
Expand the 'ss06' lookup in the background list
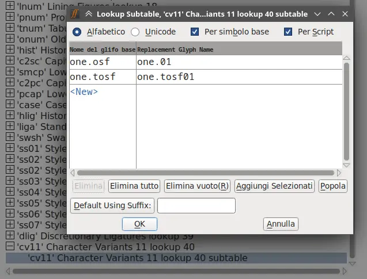click(10, 213)
